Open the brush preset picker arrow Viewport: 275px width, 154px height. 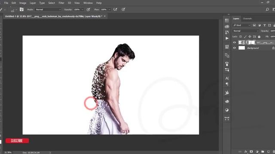point(16,9)
